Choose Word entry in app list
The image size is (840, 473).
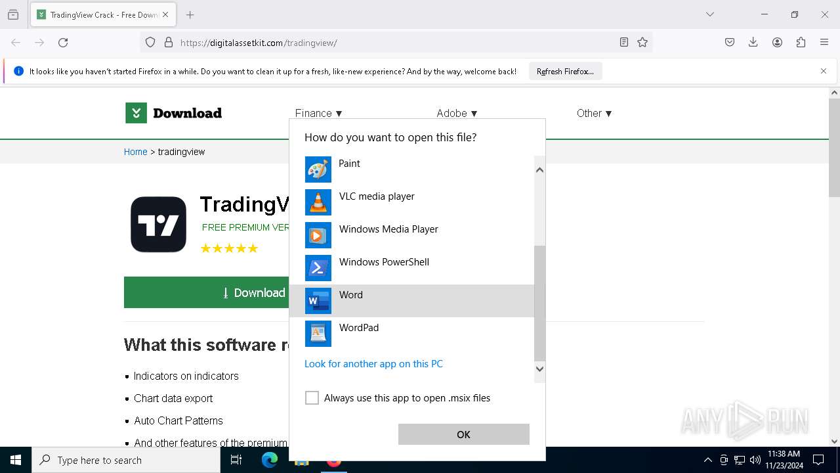coord(411,301)
